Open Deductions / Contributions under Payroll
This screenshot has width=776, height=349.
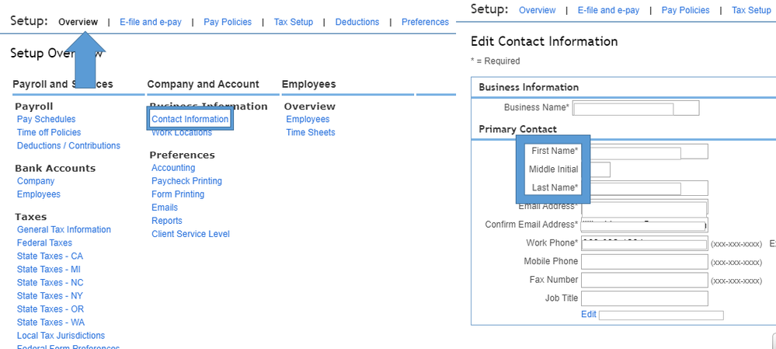click(x=68, y=145)
